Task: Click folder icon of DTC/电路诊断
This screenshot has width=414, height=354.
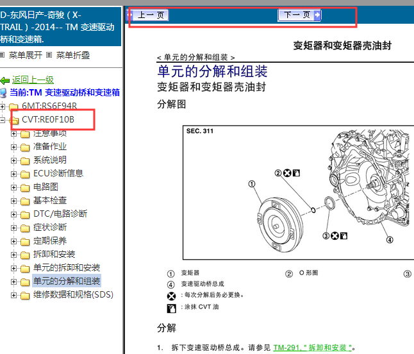Action: tap(25, 214)
